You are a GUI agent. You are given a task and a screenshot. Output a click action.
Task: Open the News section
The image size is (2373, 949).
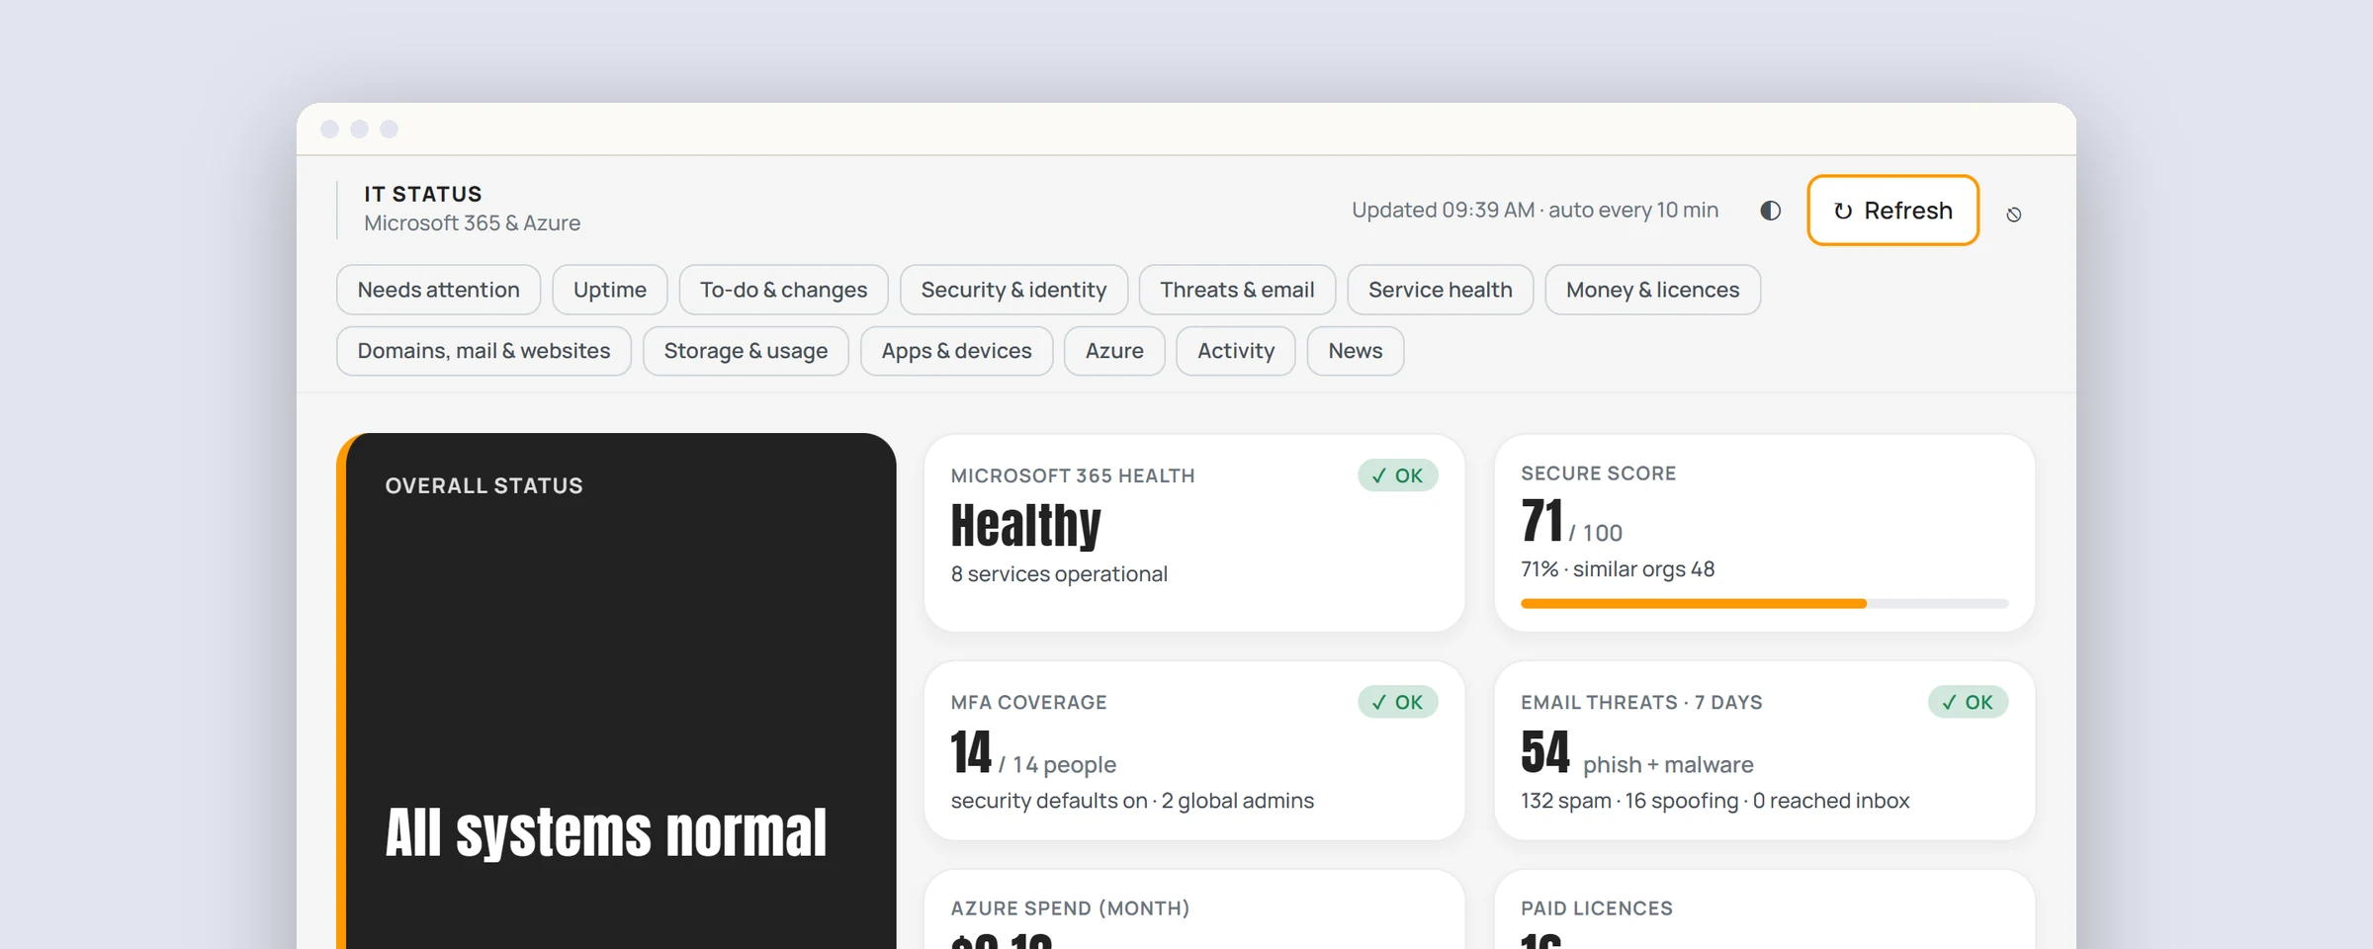pos(1356,351)
